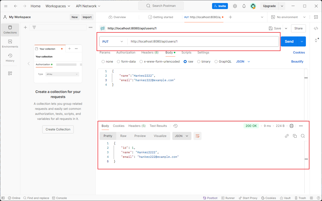The image size is (322, 201).
Task: Show response history clock icon
Action: 176,126
